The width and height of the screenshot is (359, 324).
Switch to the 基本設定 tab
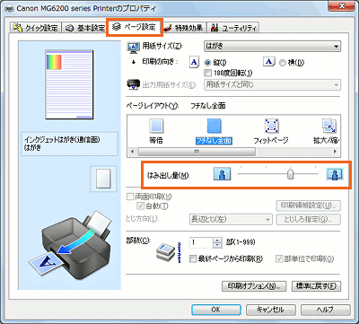click(x=84, y=28)
